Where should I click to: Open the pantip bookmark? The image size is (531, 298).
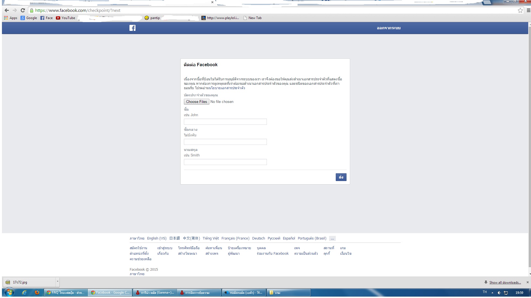click(152, 18)
